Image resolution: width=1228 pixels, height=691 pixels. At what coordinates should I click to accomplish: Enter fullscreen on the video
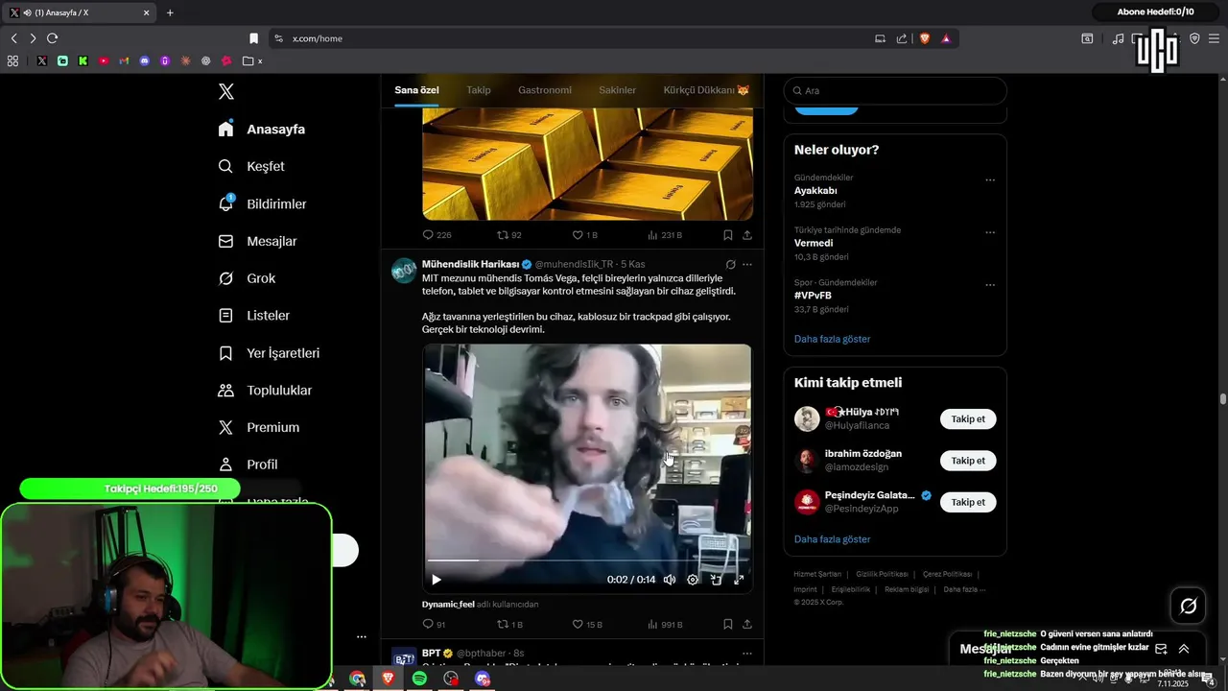point(739,580)
